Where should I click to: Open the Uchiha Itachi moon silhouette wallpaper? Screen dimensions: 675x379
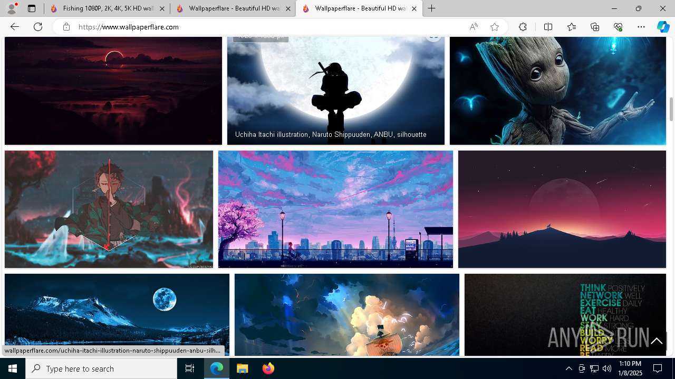tap(336, 91)
